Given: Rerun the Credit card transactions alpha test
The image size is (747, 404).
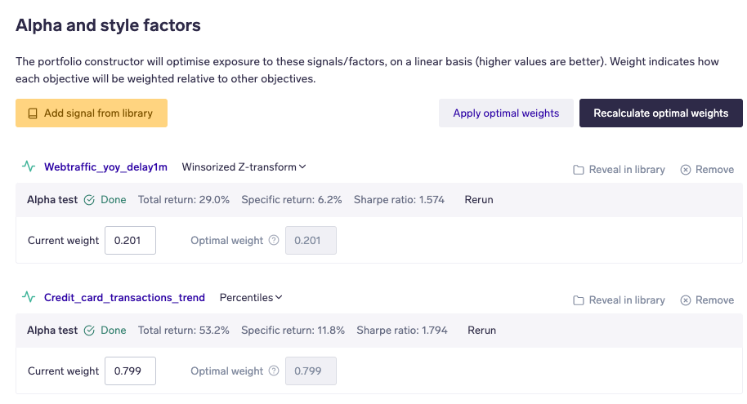Looking at the screenshot, I should pos(481,331).
